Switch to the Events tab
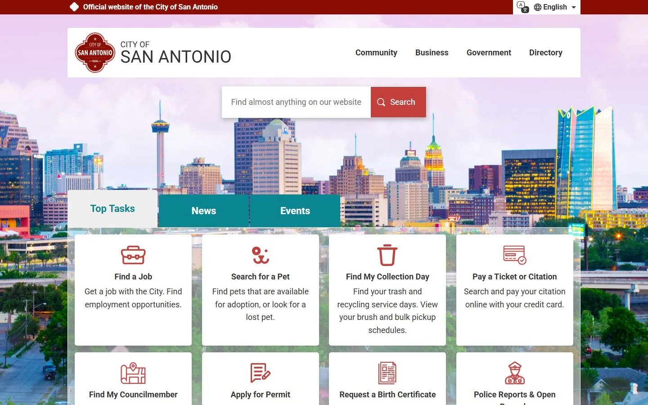The height and width of the screenshot is (405, 648). coord(295,211)
